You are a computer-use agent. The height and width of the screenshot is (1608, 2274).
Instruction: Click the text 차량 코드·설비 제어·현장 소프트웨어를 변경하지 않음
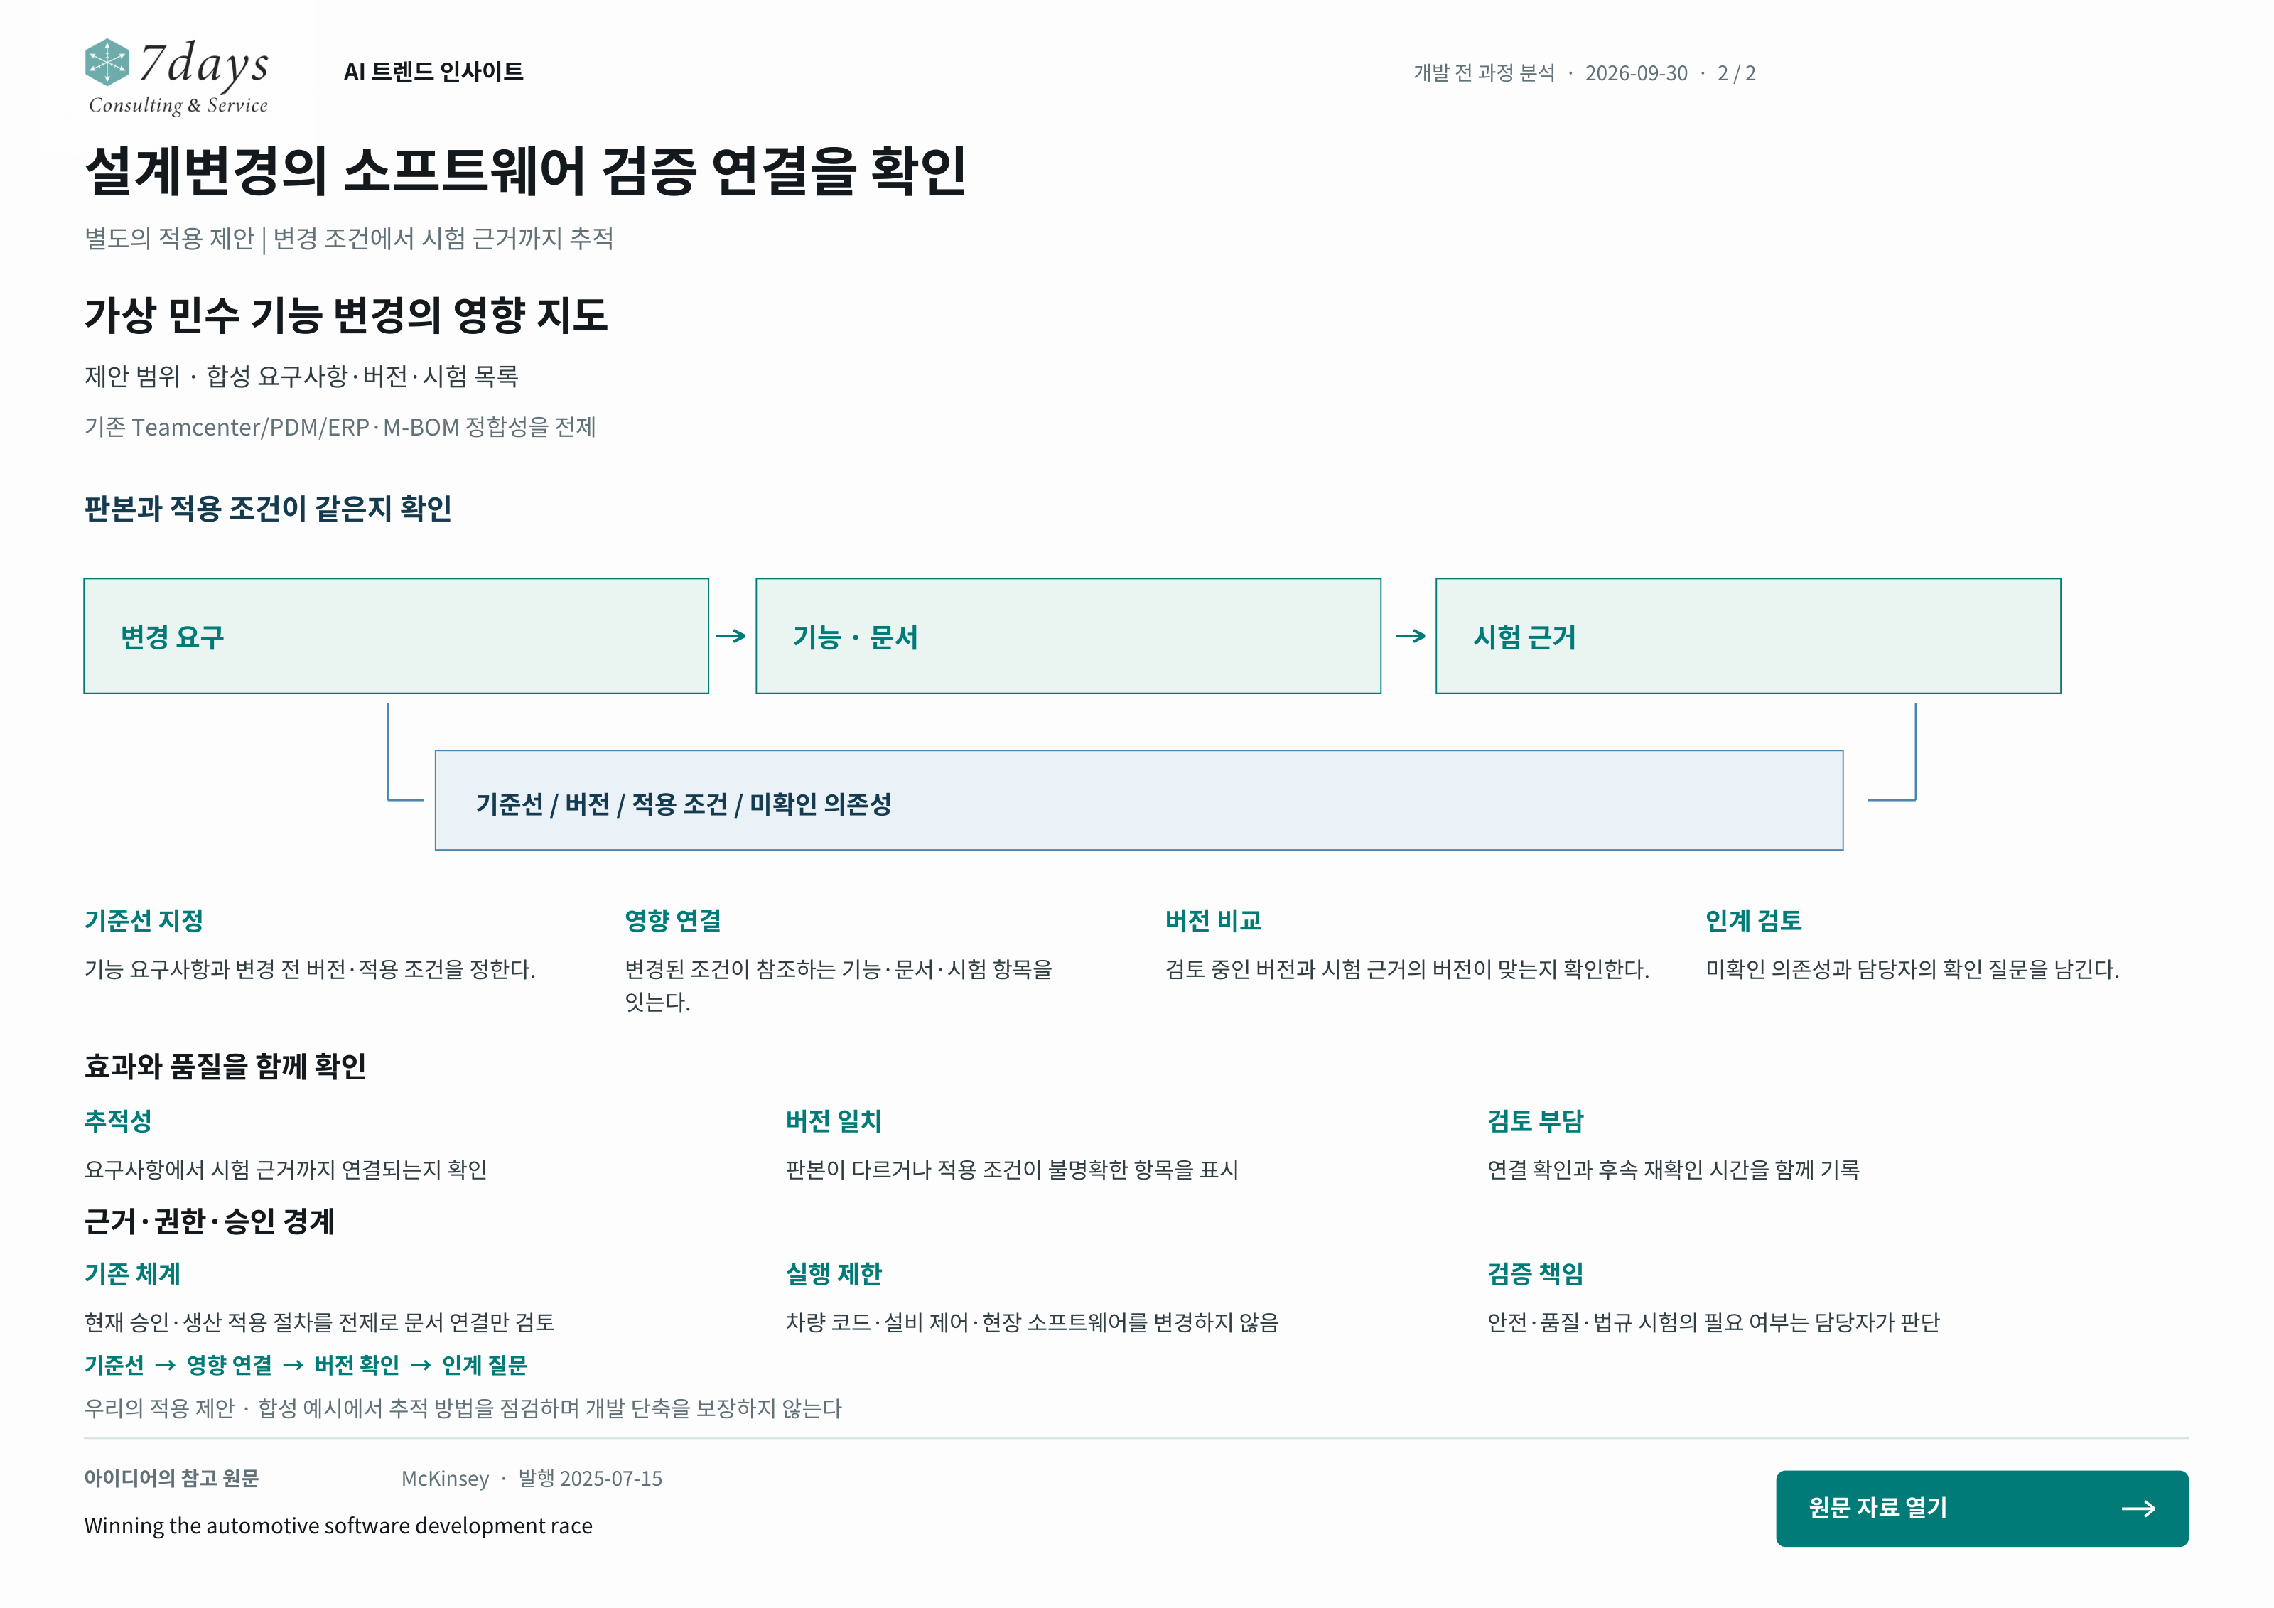point(1032,1323)
